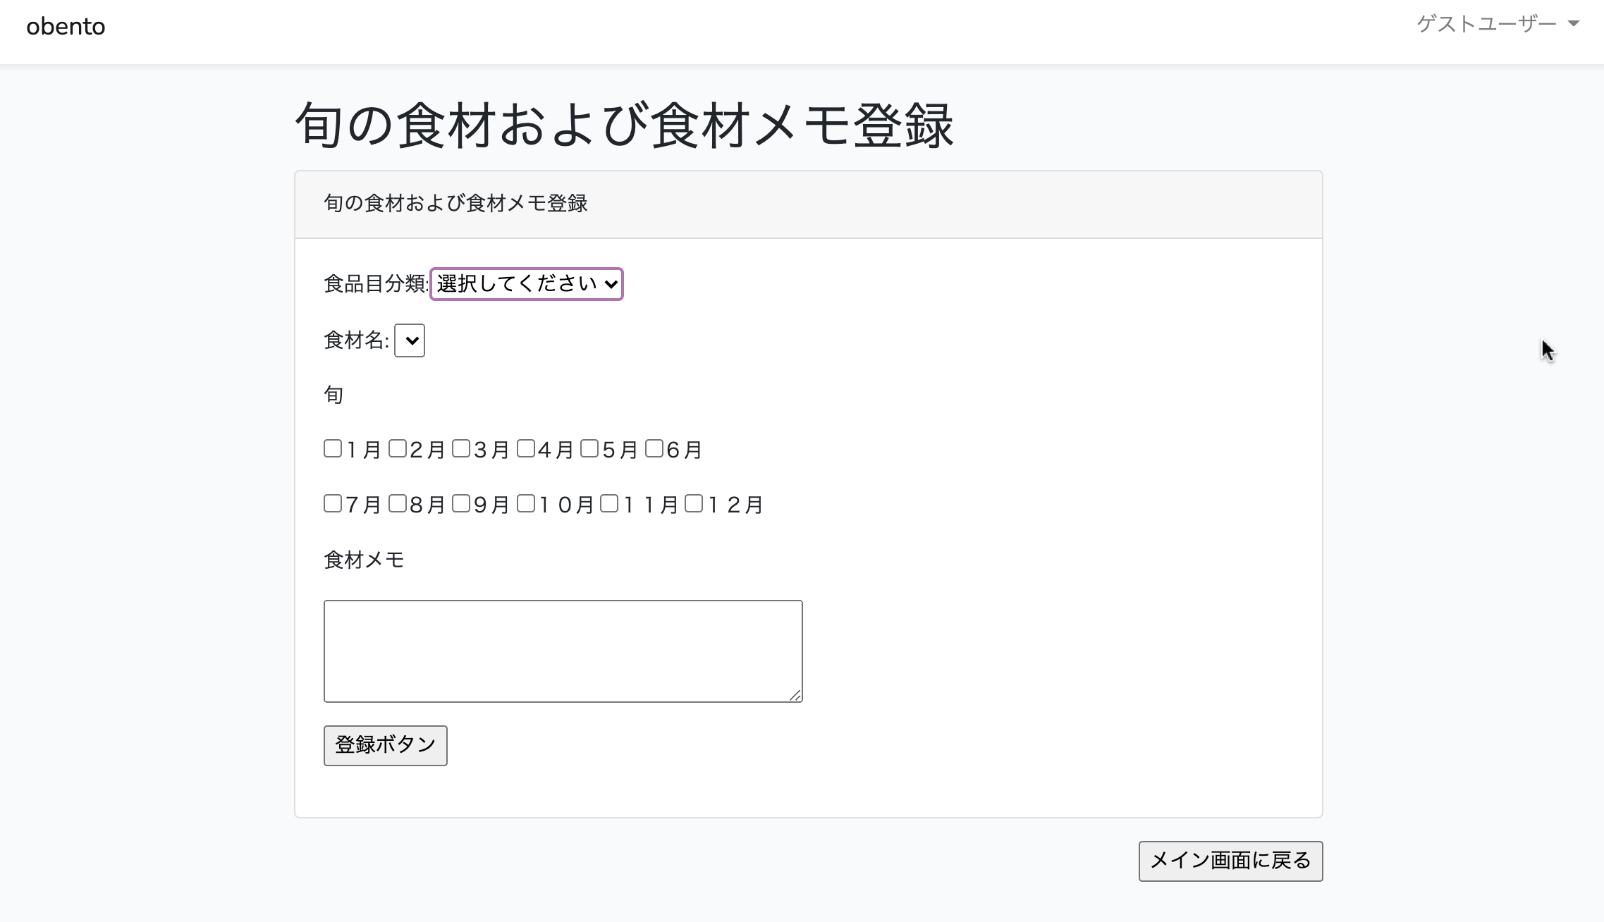Click the obento brand link
The width and height of the screenshot is (1604, 922).
(x=66, y=27)
